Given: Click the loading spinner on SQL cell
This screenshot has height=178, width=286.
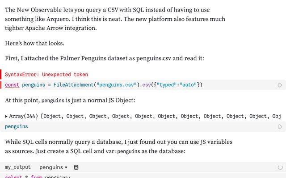Looking at the screenshot, I should click(280, 167).
